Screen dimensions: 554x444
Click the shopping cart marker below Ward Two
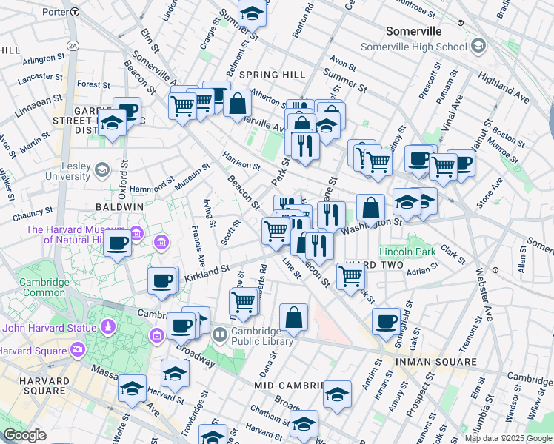(350, 277)
